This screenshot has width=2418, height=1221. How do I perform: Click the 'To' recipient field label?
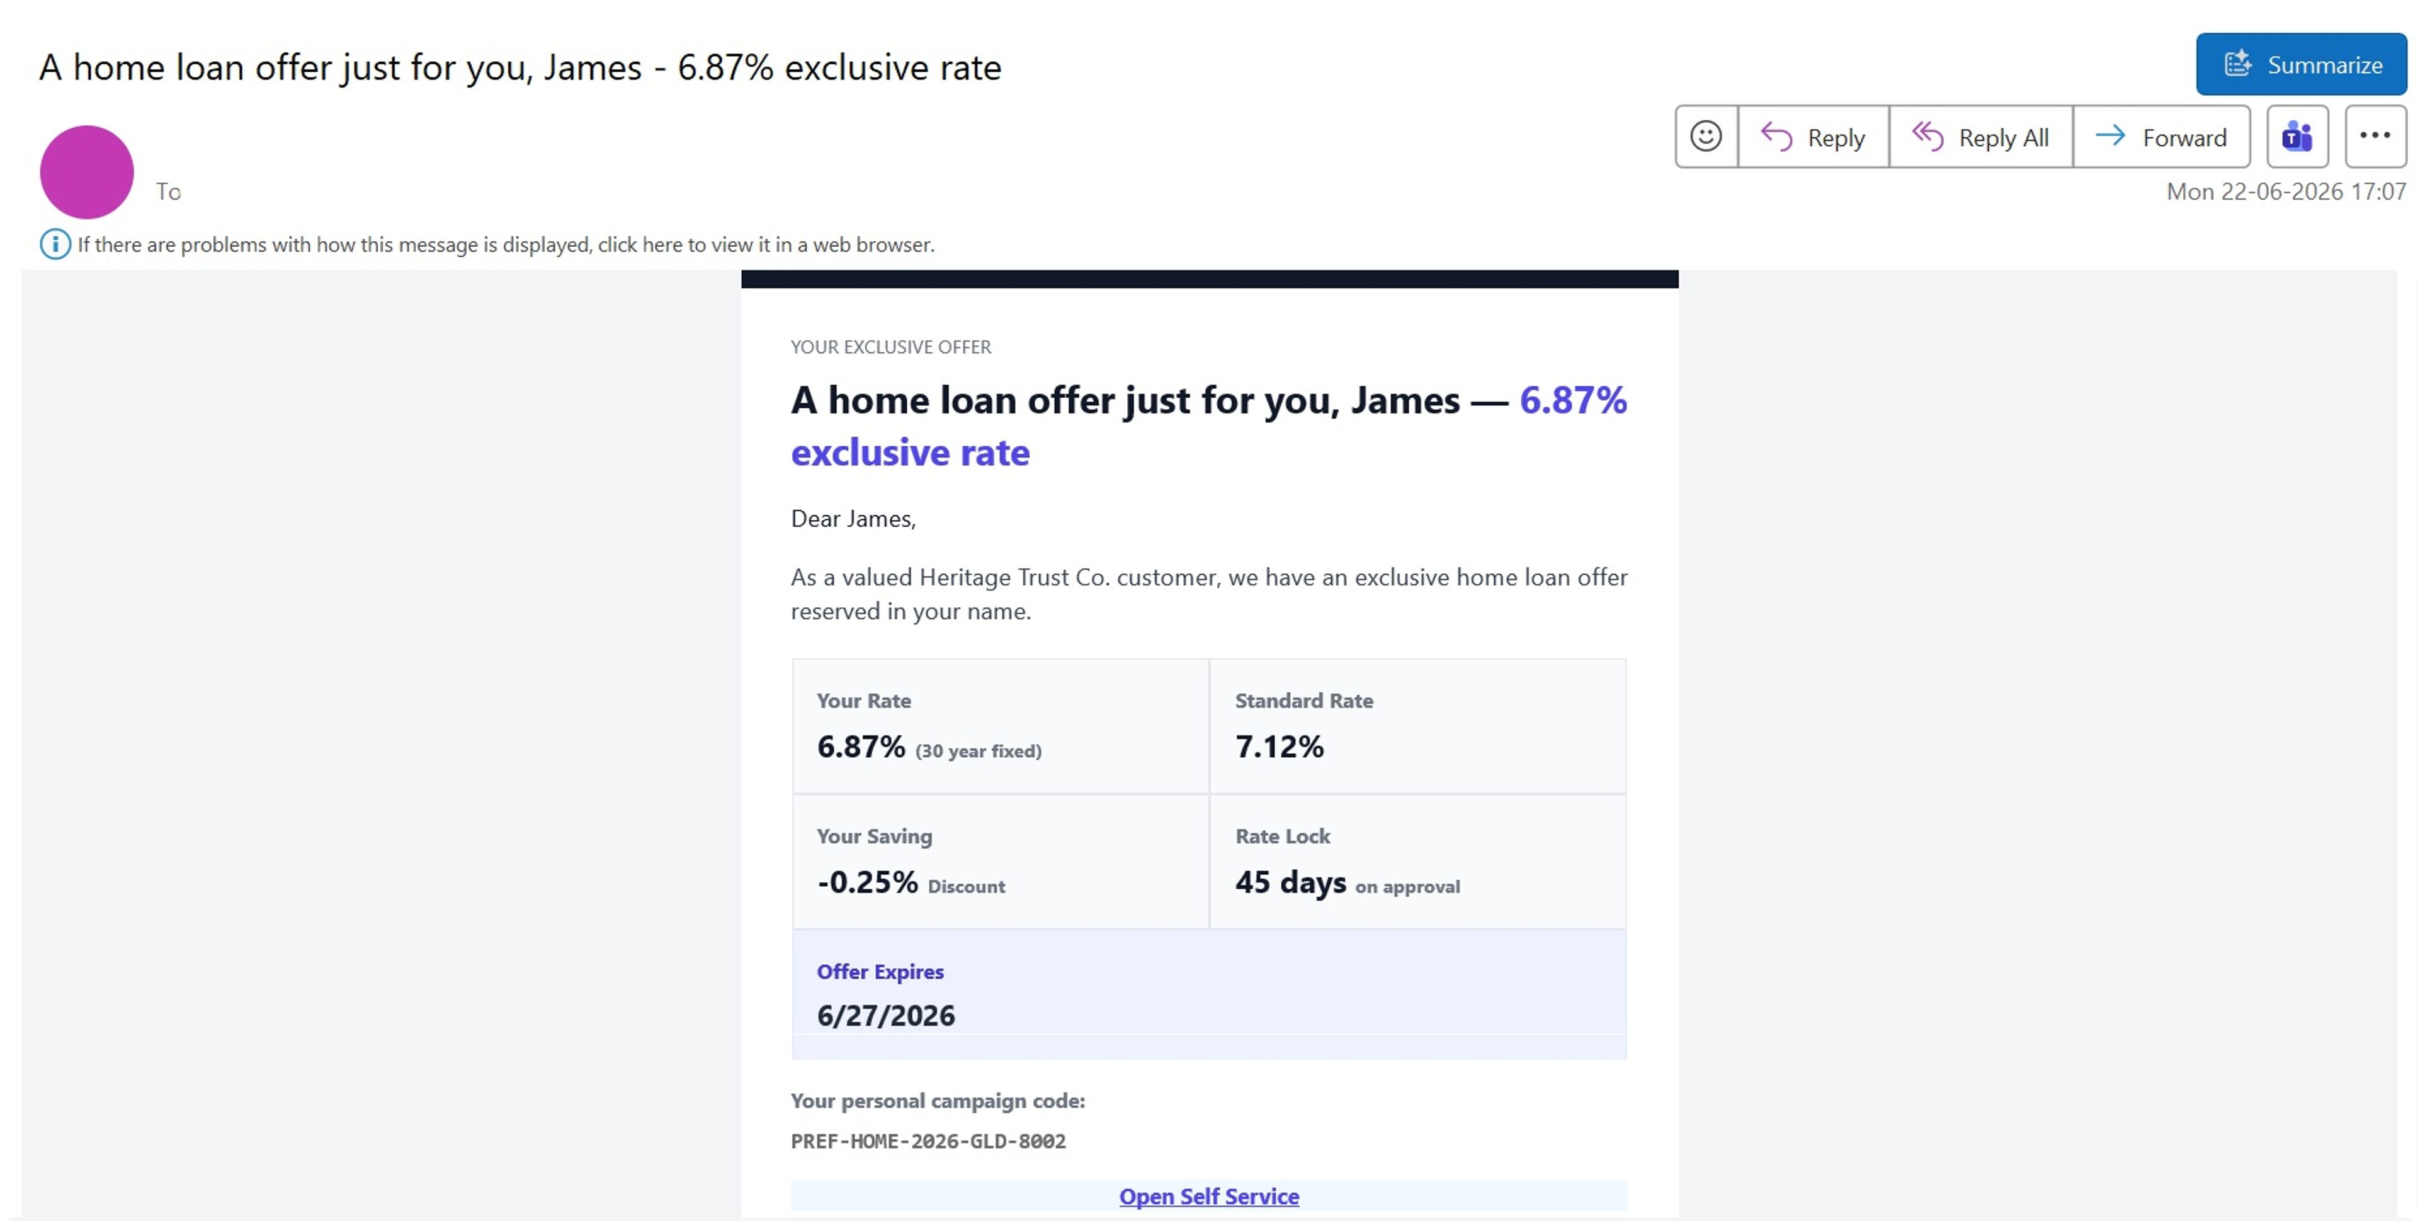(168, 191)
